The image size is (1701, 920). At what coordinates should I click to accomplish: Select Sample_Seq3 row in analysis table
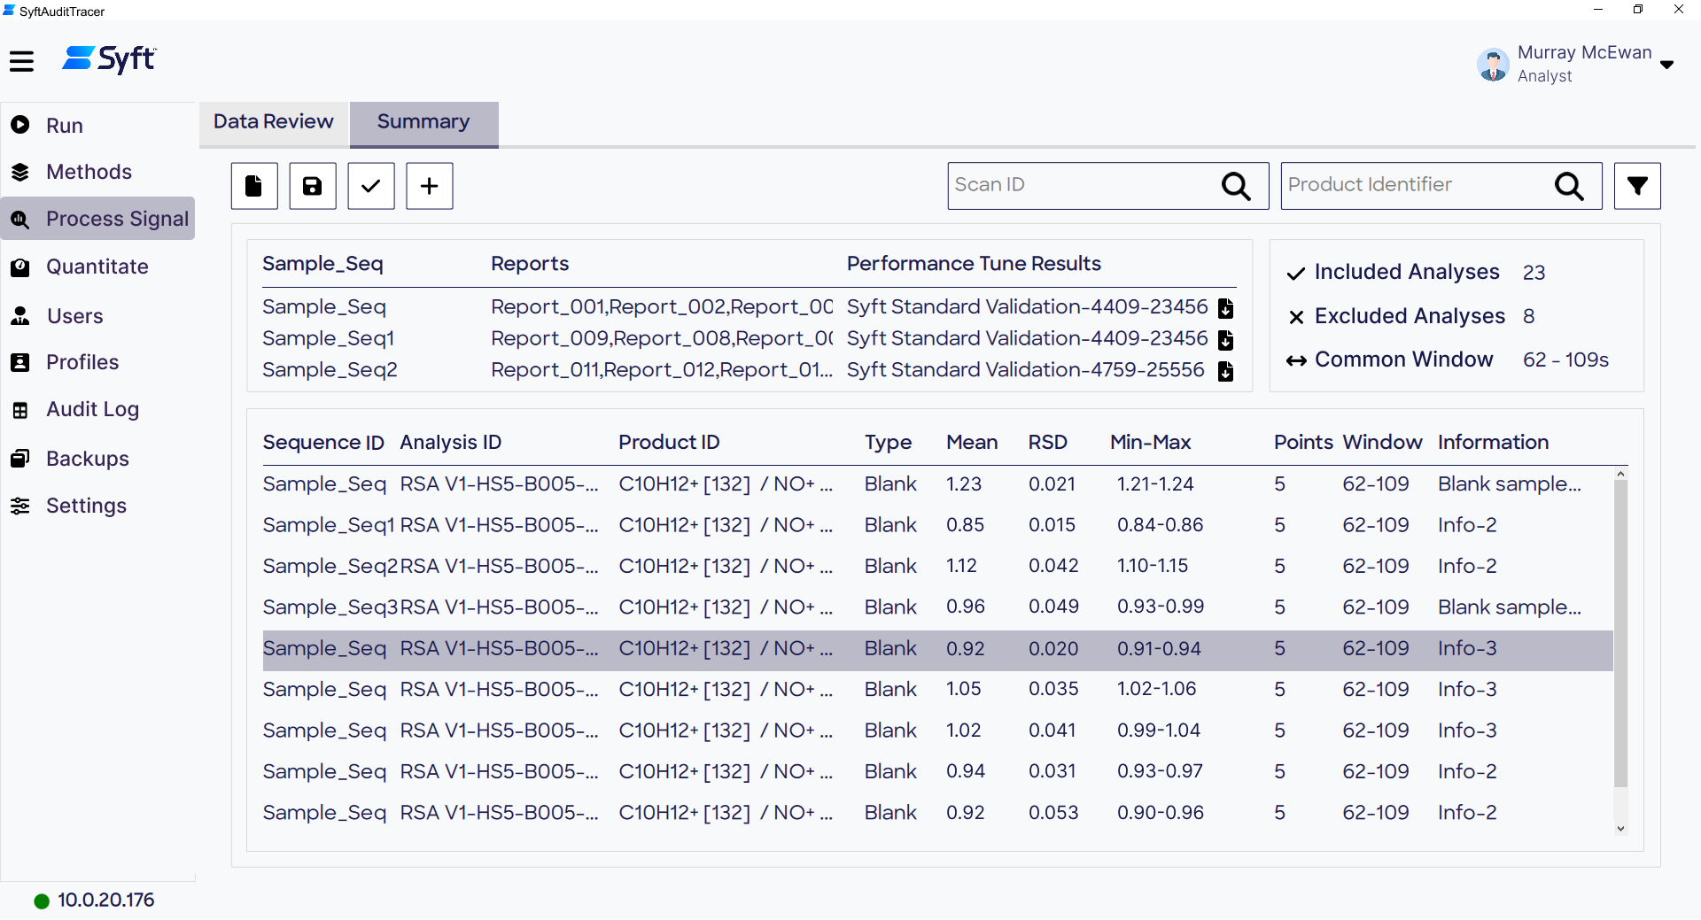coord(937,607)
